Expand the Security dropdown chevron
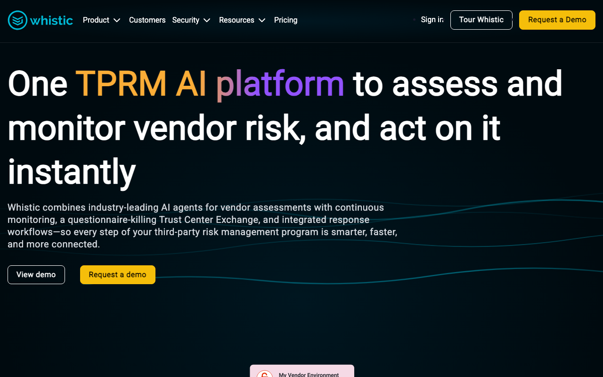 tap(207, 20)
